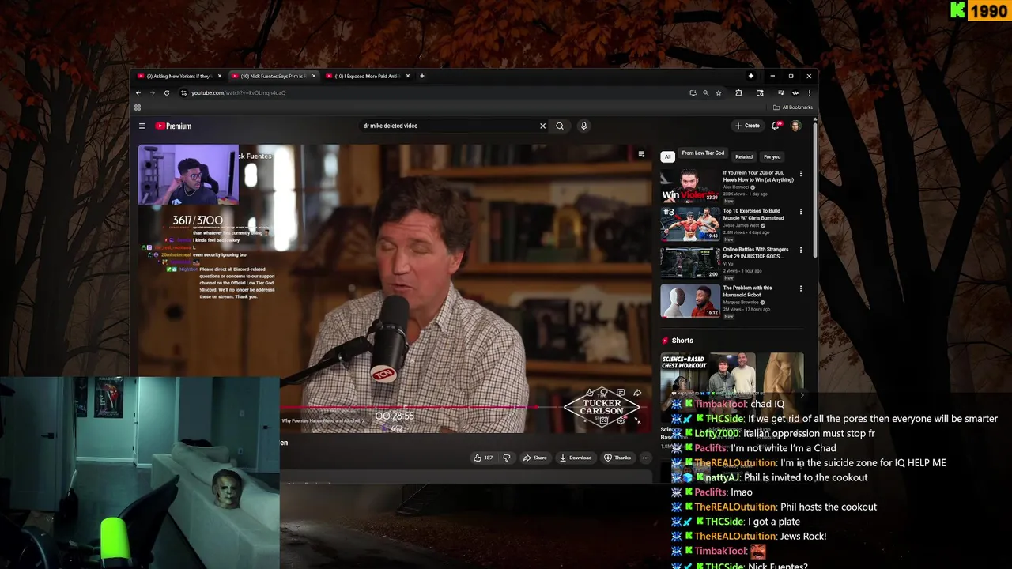This screenshot has height=569, width=1012.
Task: Dislike the video below the player
Action: [506, 458]
